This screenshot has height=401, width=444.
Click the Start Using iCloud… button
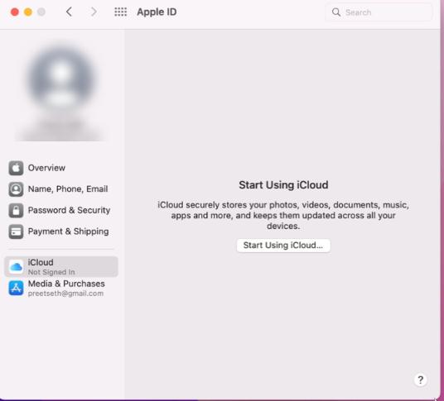point(283,246)
